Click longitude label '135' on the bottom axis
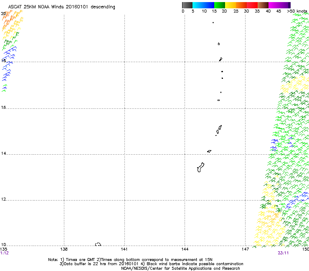 [3, 249]
